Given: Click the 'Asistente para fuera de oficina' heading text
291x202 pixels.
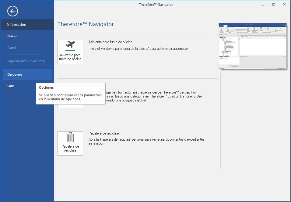Looking at the screenshot, I should click(110, 42).
